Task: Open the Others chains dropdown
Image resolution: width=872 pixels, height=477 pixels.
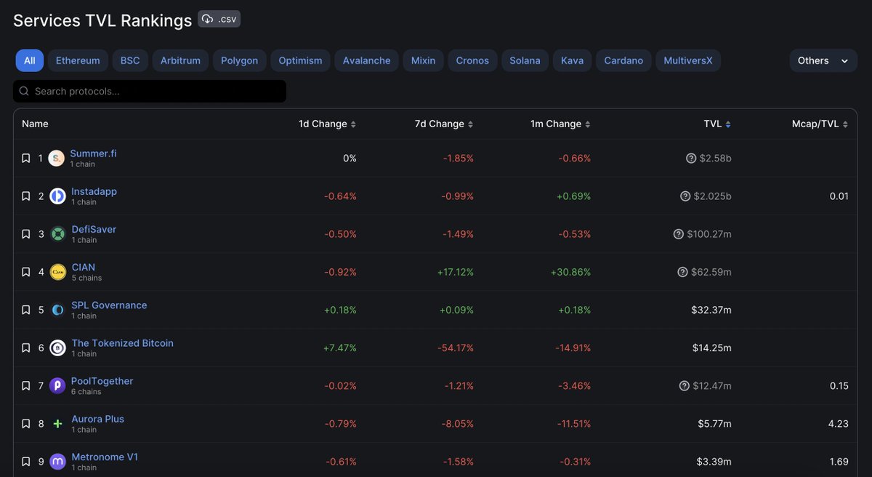Action: click(823, 60)
